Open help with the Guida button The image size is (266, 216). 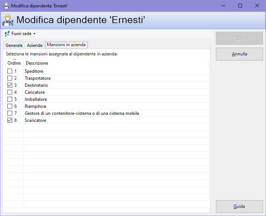(239, 206)
